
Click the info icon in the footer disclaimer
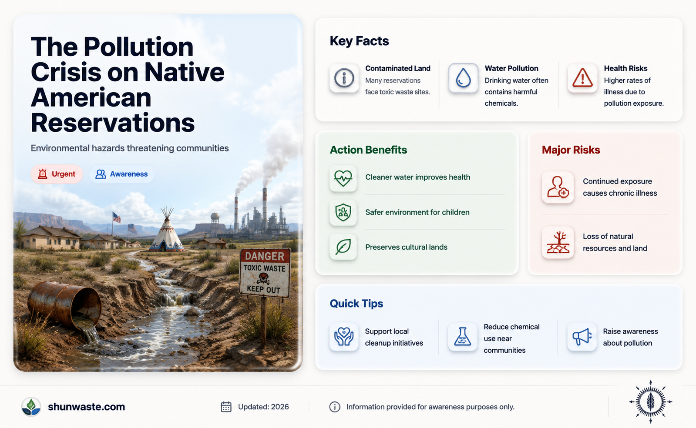point(335,407)
